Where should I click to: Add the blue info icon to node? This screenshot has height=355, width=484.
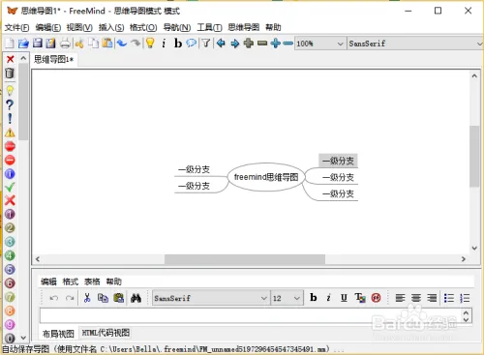tap(10, 174)
